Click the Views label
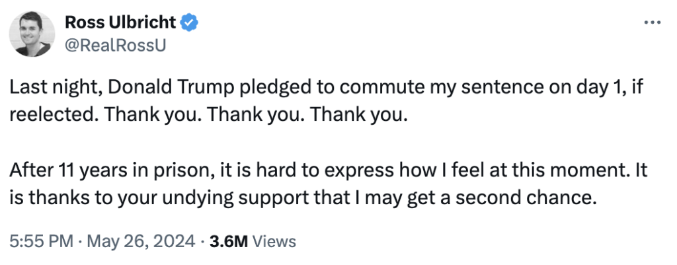The width and height of the screenshot is (677, 265). pos(274,241)
